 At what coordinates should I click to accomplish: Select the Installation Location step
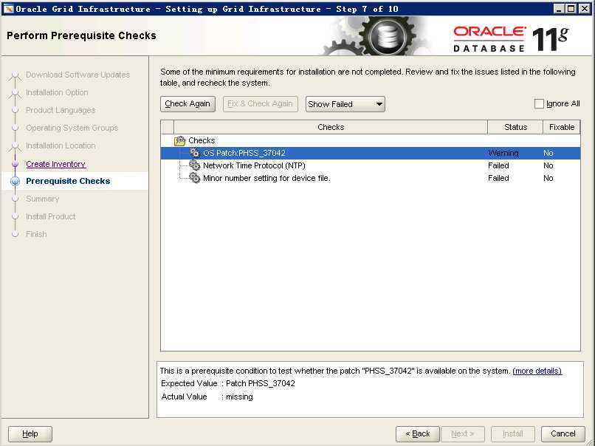pos(61,145)
